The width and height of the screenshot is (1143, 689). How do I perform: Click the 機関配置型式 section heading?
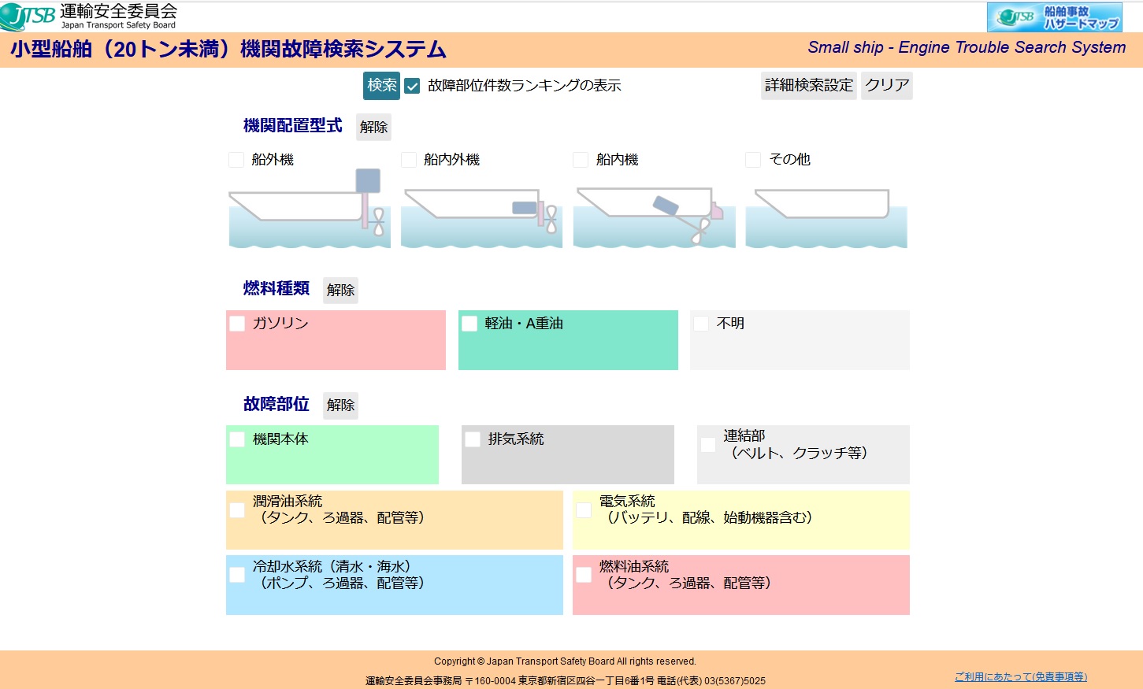click(293, 126)
